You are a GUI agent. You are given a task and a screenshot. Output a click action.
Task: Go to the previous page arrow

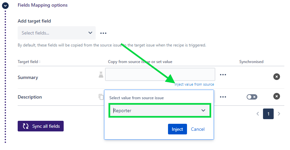tap(258, 114)
